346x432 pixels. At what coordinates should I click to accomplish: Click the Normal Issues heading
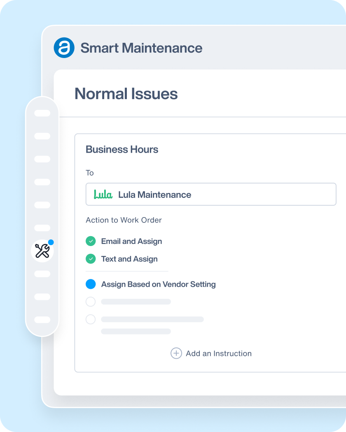(126, 94)
